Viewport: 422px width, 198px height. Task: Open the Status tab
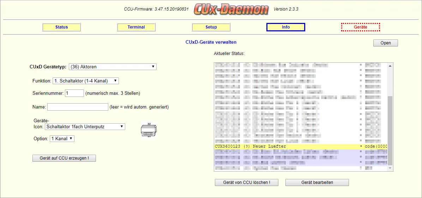pyautogui.click(x=62, y=27)
